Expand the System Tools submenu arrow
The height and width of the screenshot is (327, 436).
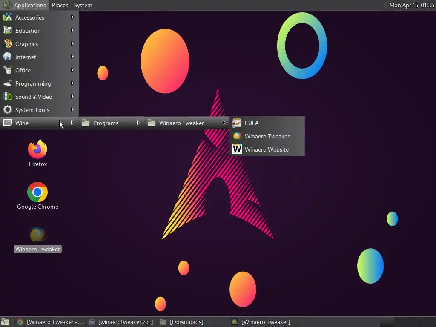(x=72, y=109)
